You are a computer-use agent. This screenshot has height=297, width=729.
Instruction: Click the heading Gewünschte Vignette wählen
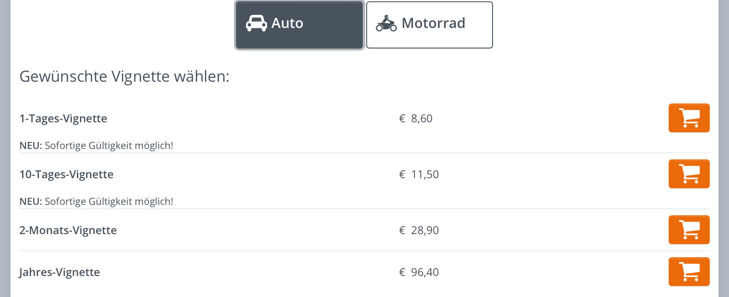[125, 76]
